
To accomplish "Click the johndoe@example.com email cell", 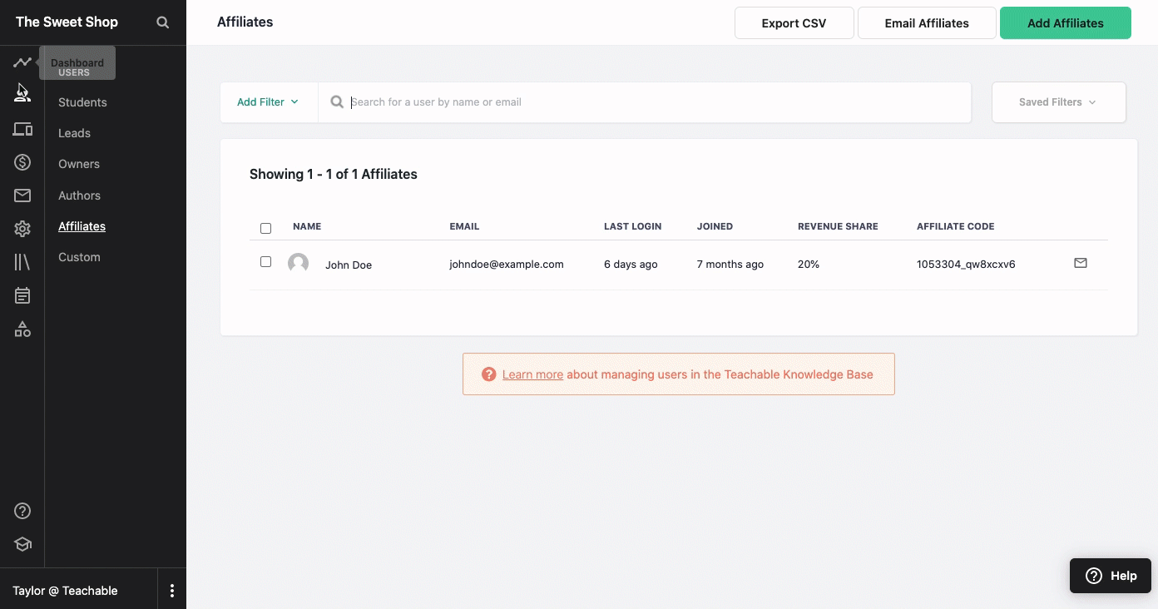I will 507,264.
